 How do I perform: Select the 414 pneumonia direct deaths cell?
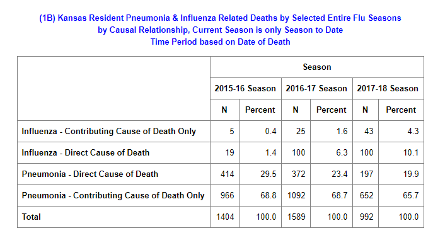224,174
